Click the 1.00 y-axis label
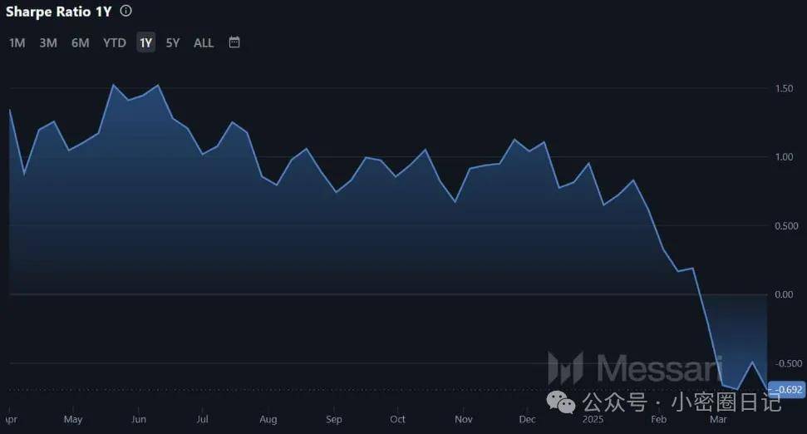The height and width of the screenshot is (434, 807). point(784,157)
